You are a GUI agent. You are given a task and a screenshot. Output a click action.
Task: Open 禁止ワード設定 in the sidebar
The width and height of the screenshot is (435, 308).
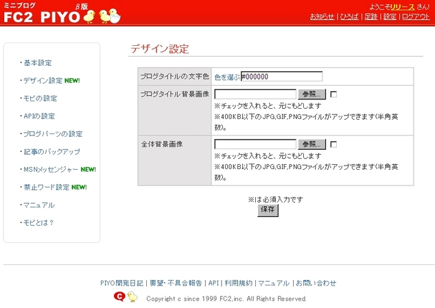click(x=47, y=188)
